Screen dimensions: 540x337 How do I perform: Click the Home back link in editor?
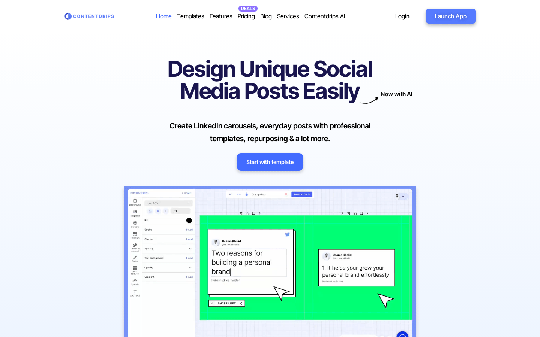[x=186, y=193]
